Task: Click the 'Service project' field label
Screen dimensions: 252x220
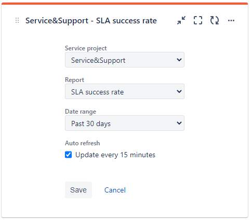Action: point(86,48)
